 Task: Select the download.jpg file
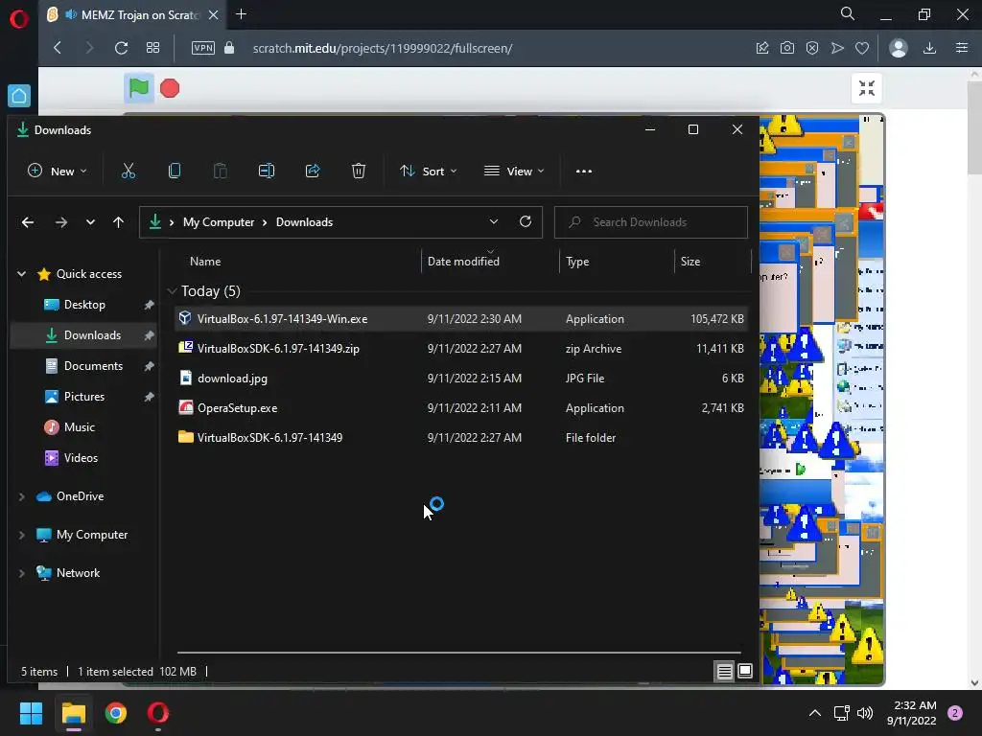pyautogui.click(x=461, y=378)
